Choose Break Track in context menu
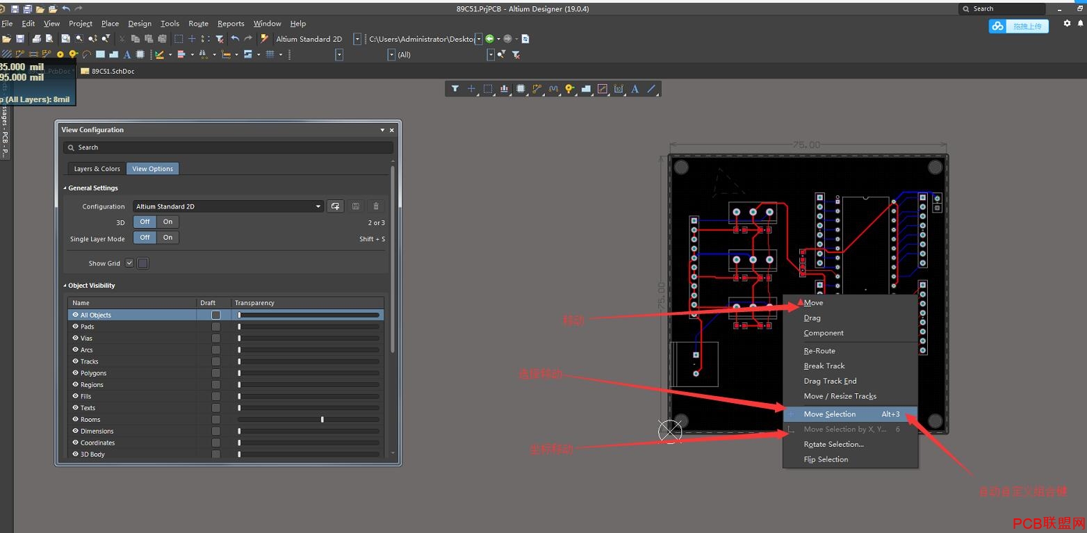Screen dimensions: 1087x533 851,366
